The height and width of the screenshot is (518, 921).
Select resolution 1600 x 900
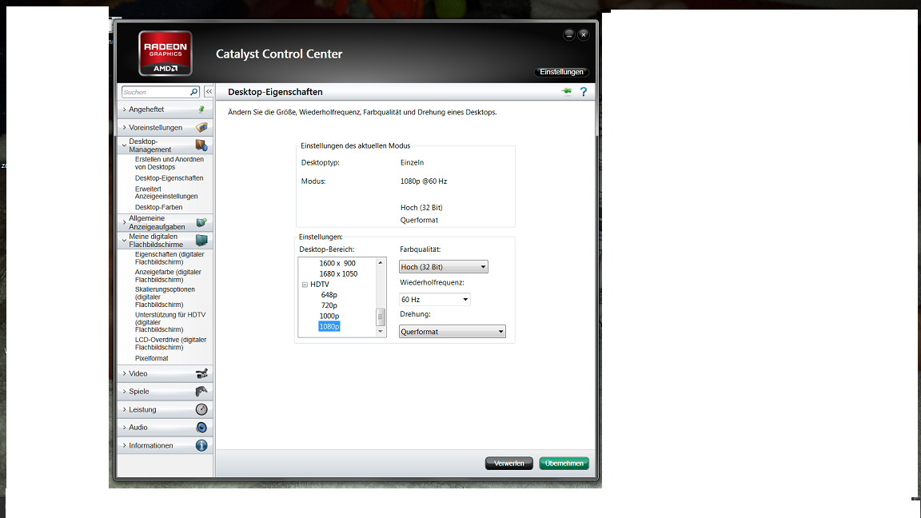coord(337,263)
